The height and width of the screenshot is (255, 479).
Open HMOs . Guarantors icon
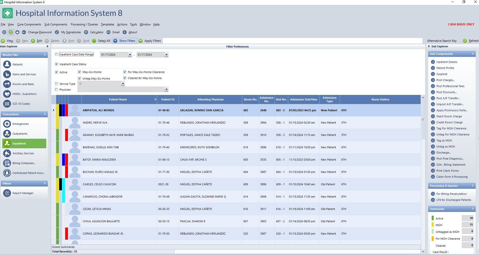click(7, 94)
